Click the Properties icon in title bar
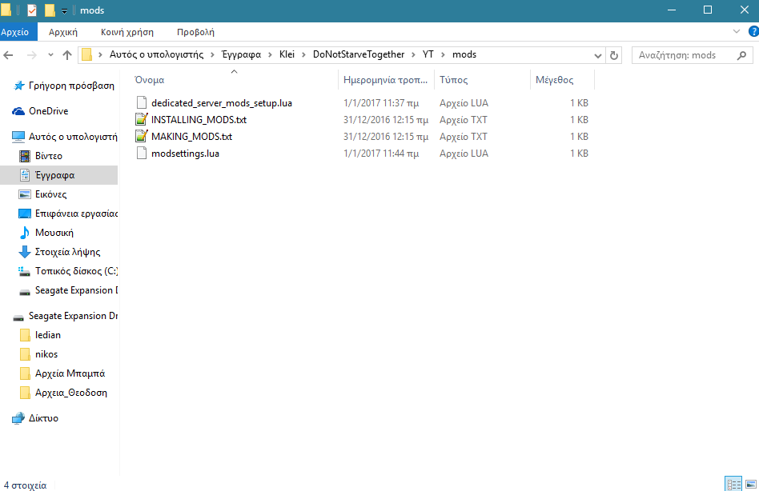 click(x=32, y=10)
